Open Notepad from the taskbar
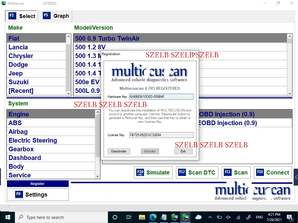 pyautogui.click(x=163, y=217)
